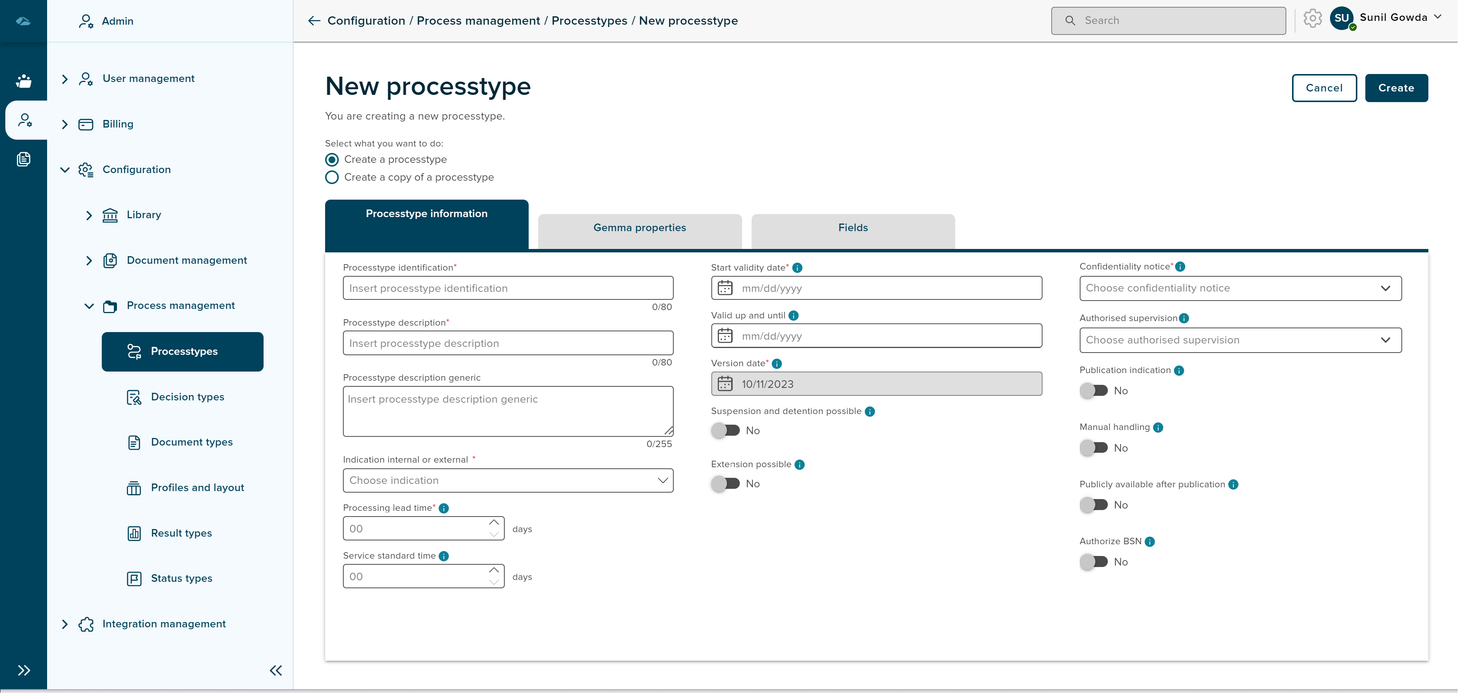Expand User management in sidebar
This screenshot has height=693, width=1458.
[65, 79]
